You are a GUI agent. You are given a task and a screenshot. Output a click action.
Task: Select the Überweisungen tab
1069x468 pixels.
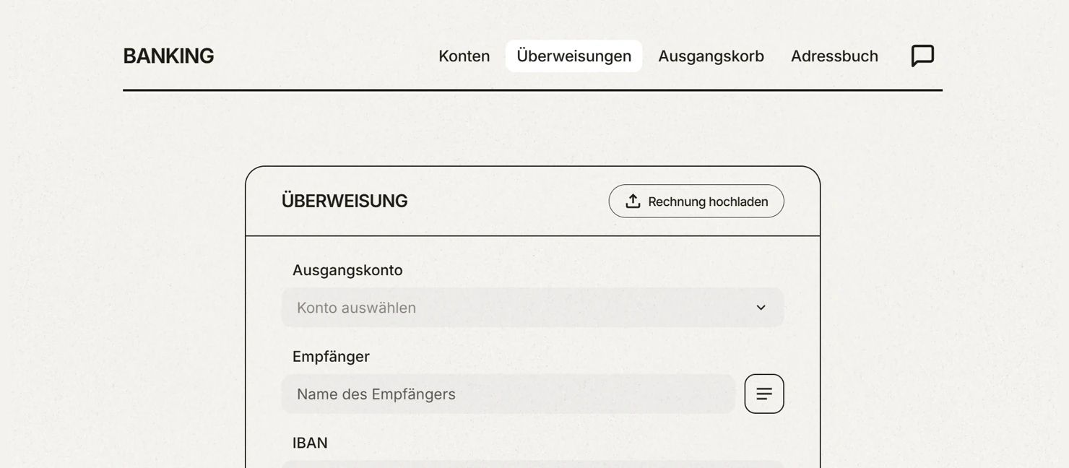tap(574, 56)
